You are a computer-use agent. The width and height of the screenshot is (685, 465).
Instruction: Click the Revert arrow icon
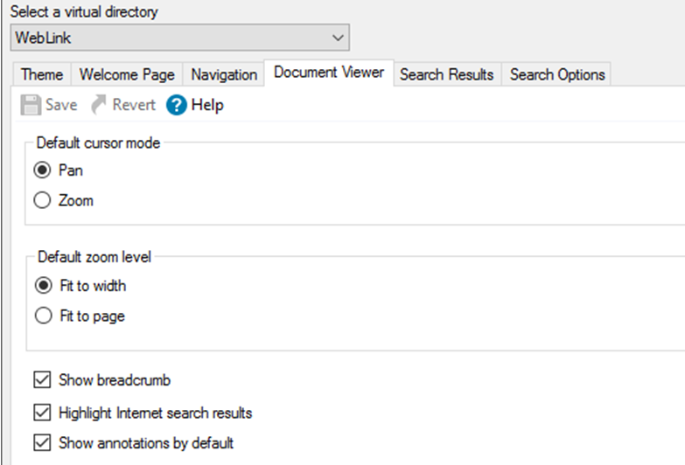pyautogui.click(x=99, y=105)
